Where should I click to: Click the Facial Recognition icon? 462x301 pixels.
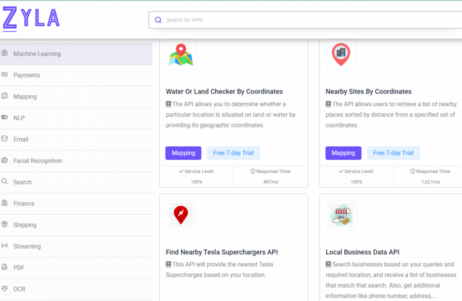pos(5,160)
